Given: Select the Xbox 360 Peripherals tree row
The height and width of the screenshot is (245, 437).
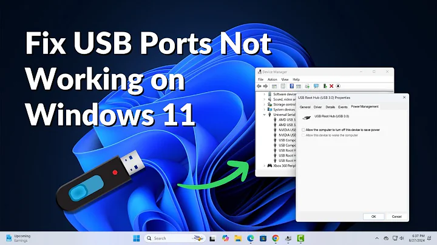Looking at the screenshot, I should pos(282,166).
